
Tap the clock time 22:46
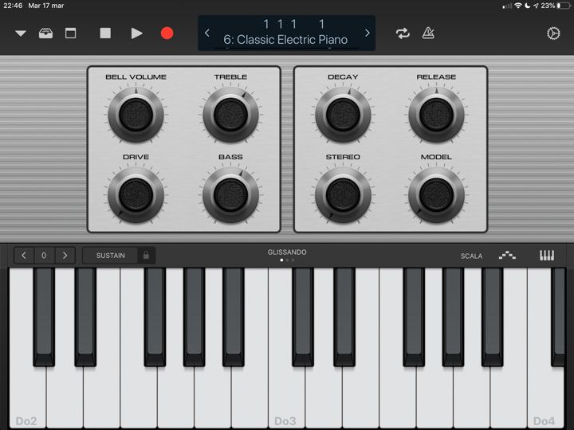coord(13,6)
